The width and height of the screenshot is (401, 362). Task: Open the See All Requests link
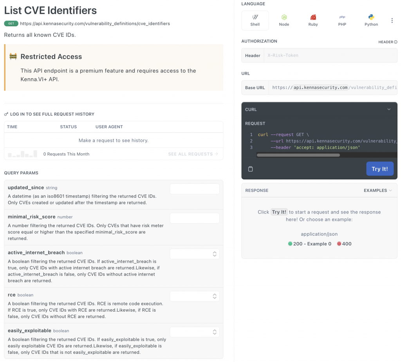[193, 154]
